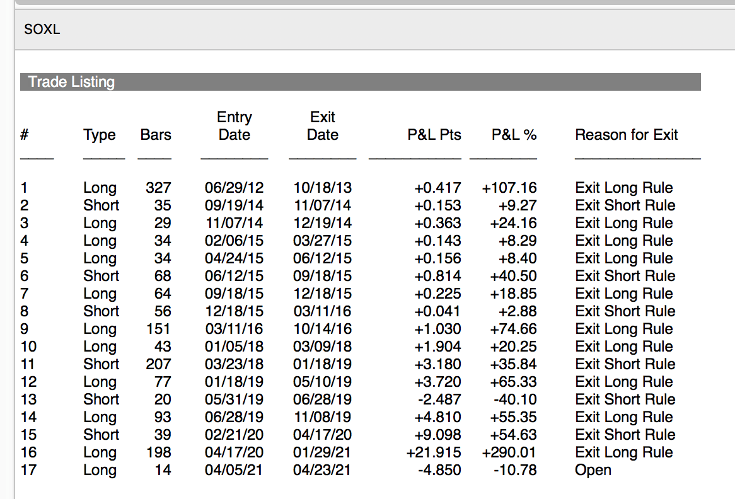The height and width of the screenshot is (499, 735).
Task: Click the Type column header
Action: tap(100, 135)
